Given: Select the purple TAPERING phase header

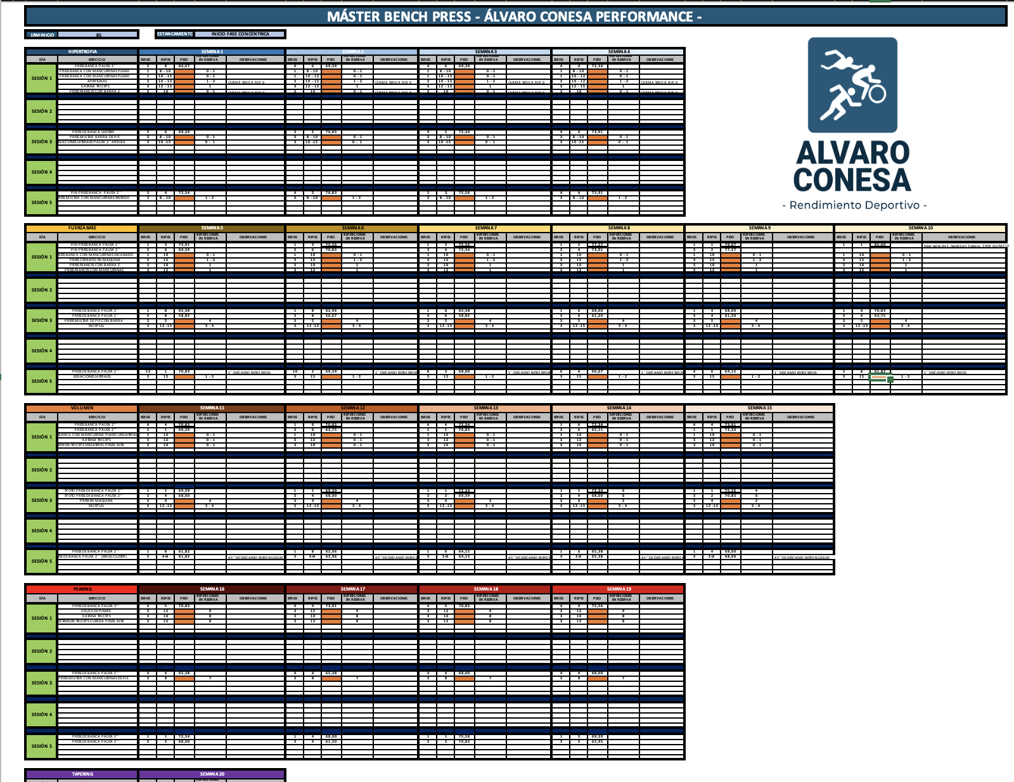Looking at the screenshot, I should (82, 774).
